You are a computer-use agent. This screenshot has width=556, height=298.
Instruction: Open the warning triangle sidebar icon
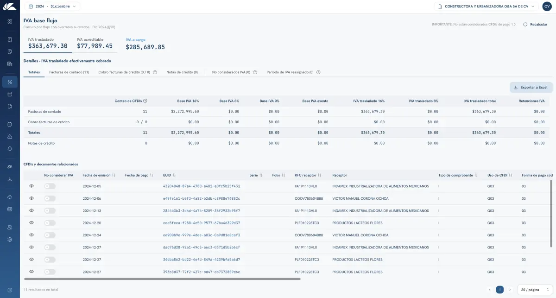10,137
